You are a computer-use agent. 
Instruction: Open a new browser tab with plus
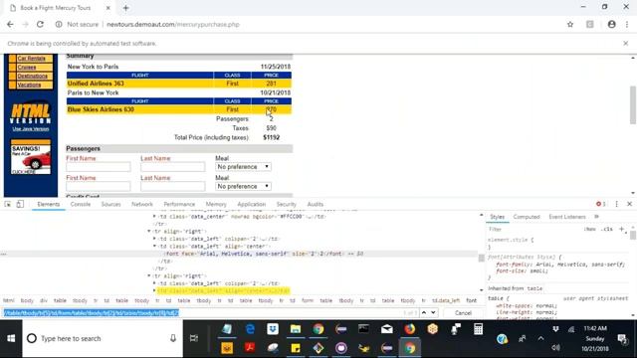tap(126, 8)
